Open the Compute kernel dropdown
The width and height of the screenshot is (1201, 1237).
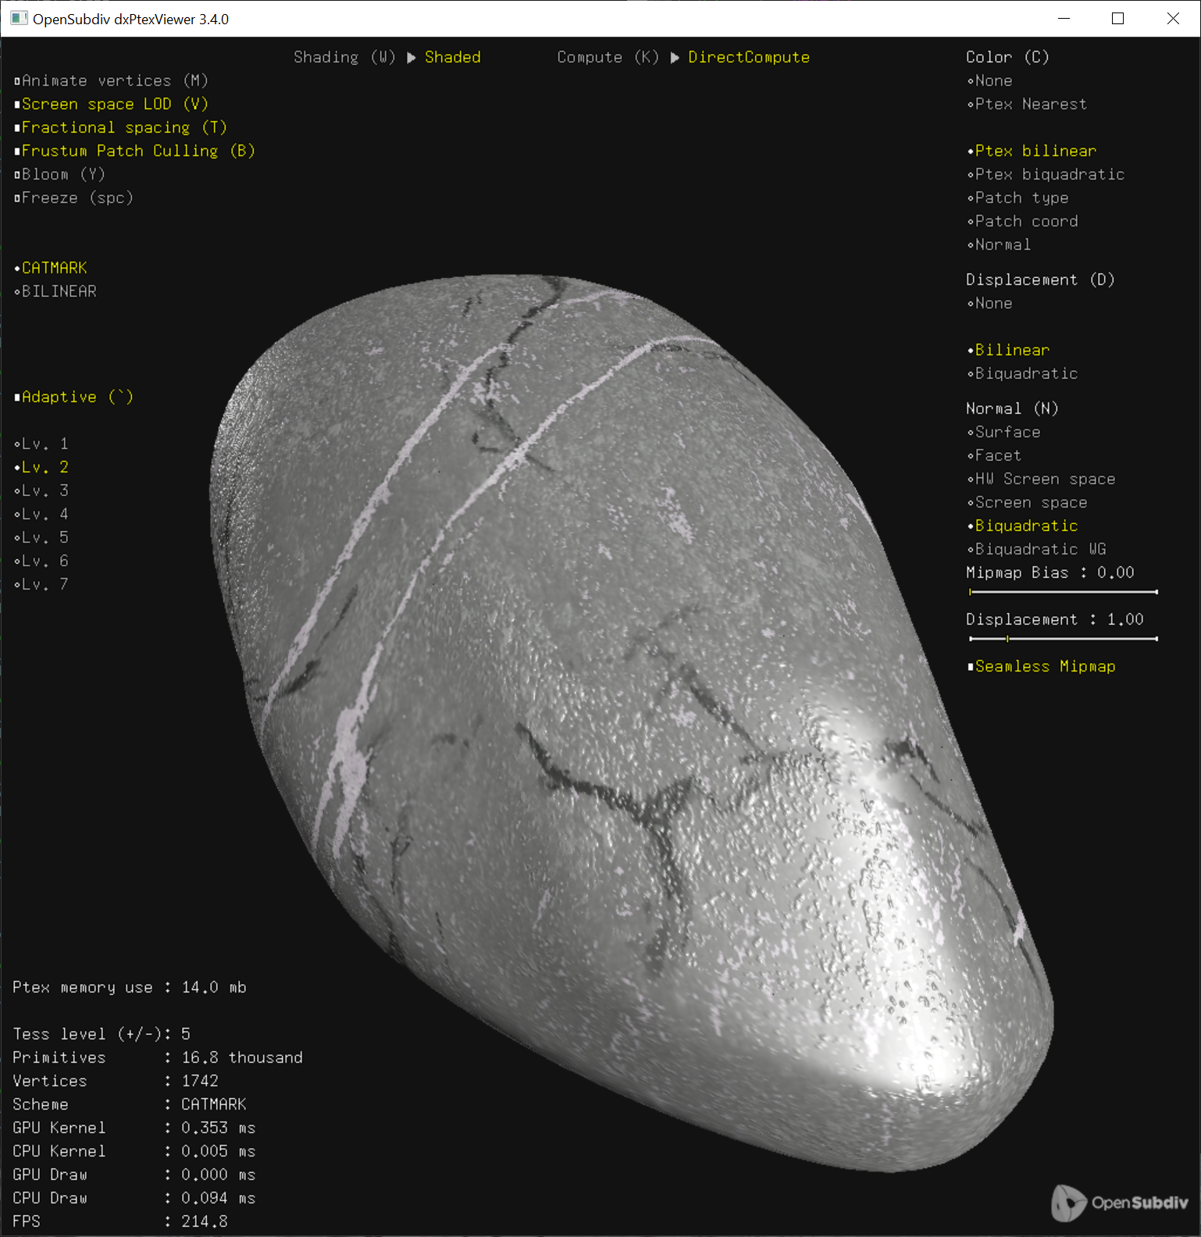pyautogui.click(x=748, y=57)
